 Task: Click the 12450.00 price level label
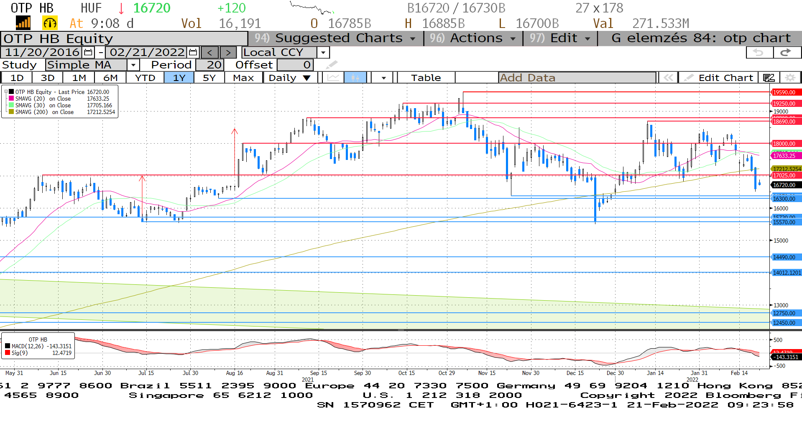786,323
